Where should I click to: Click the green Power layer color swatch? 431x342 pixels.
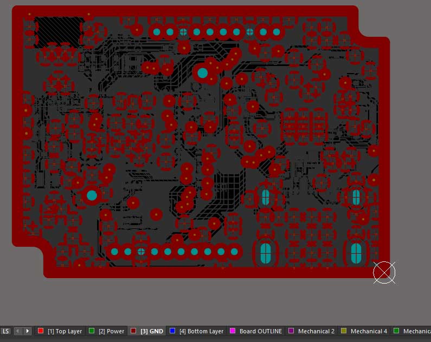(x=92, y=331)
